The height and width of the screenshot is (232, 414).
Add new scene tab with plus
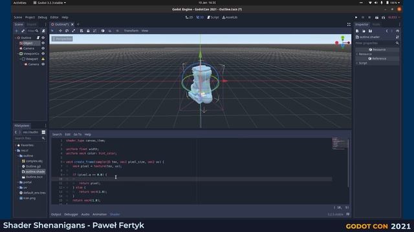tap(78, 24)
